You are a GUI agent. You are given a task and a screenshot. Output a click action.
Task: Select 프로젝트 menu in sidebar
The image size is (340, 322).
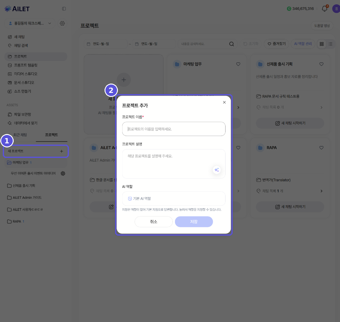click(36, 56)
